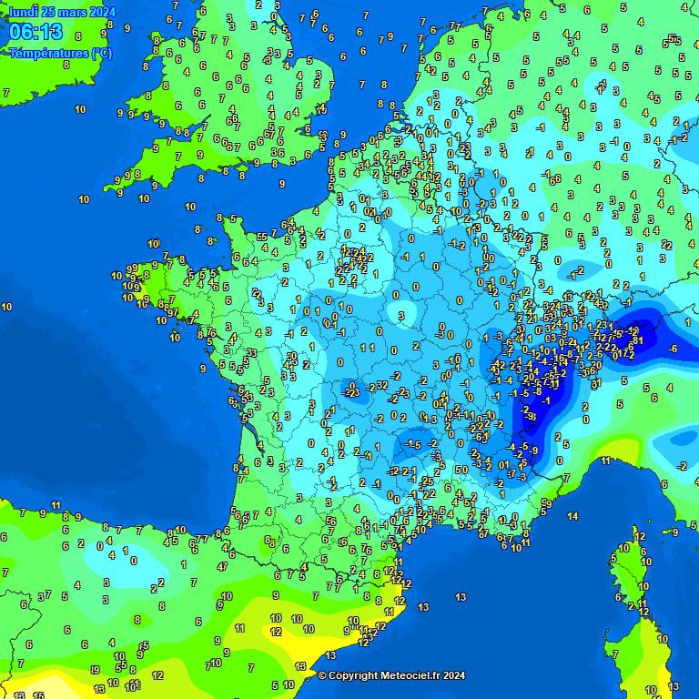The height and width of the screenshot is (699, 699).
Task: Click the 15 reading in the bottom-left corner
Action: [38, 695]
